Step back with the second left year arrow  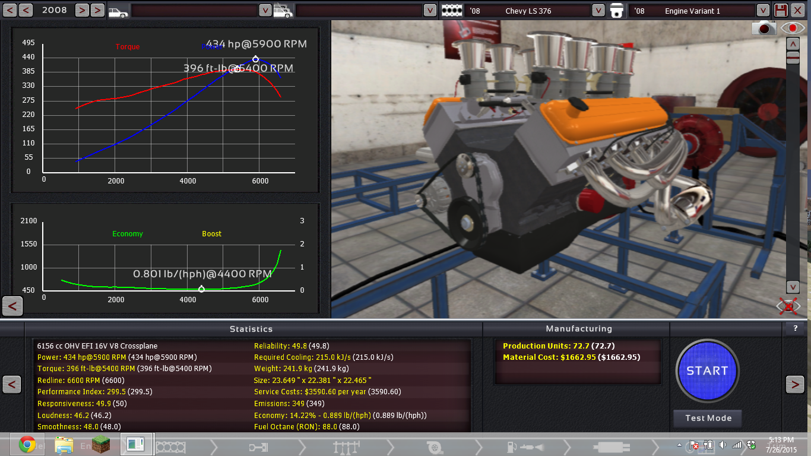coord(26,10)
